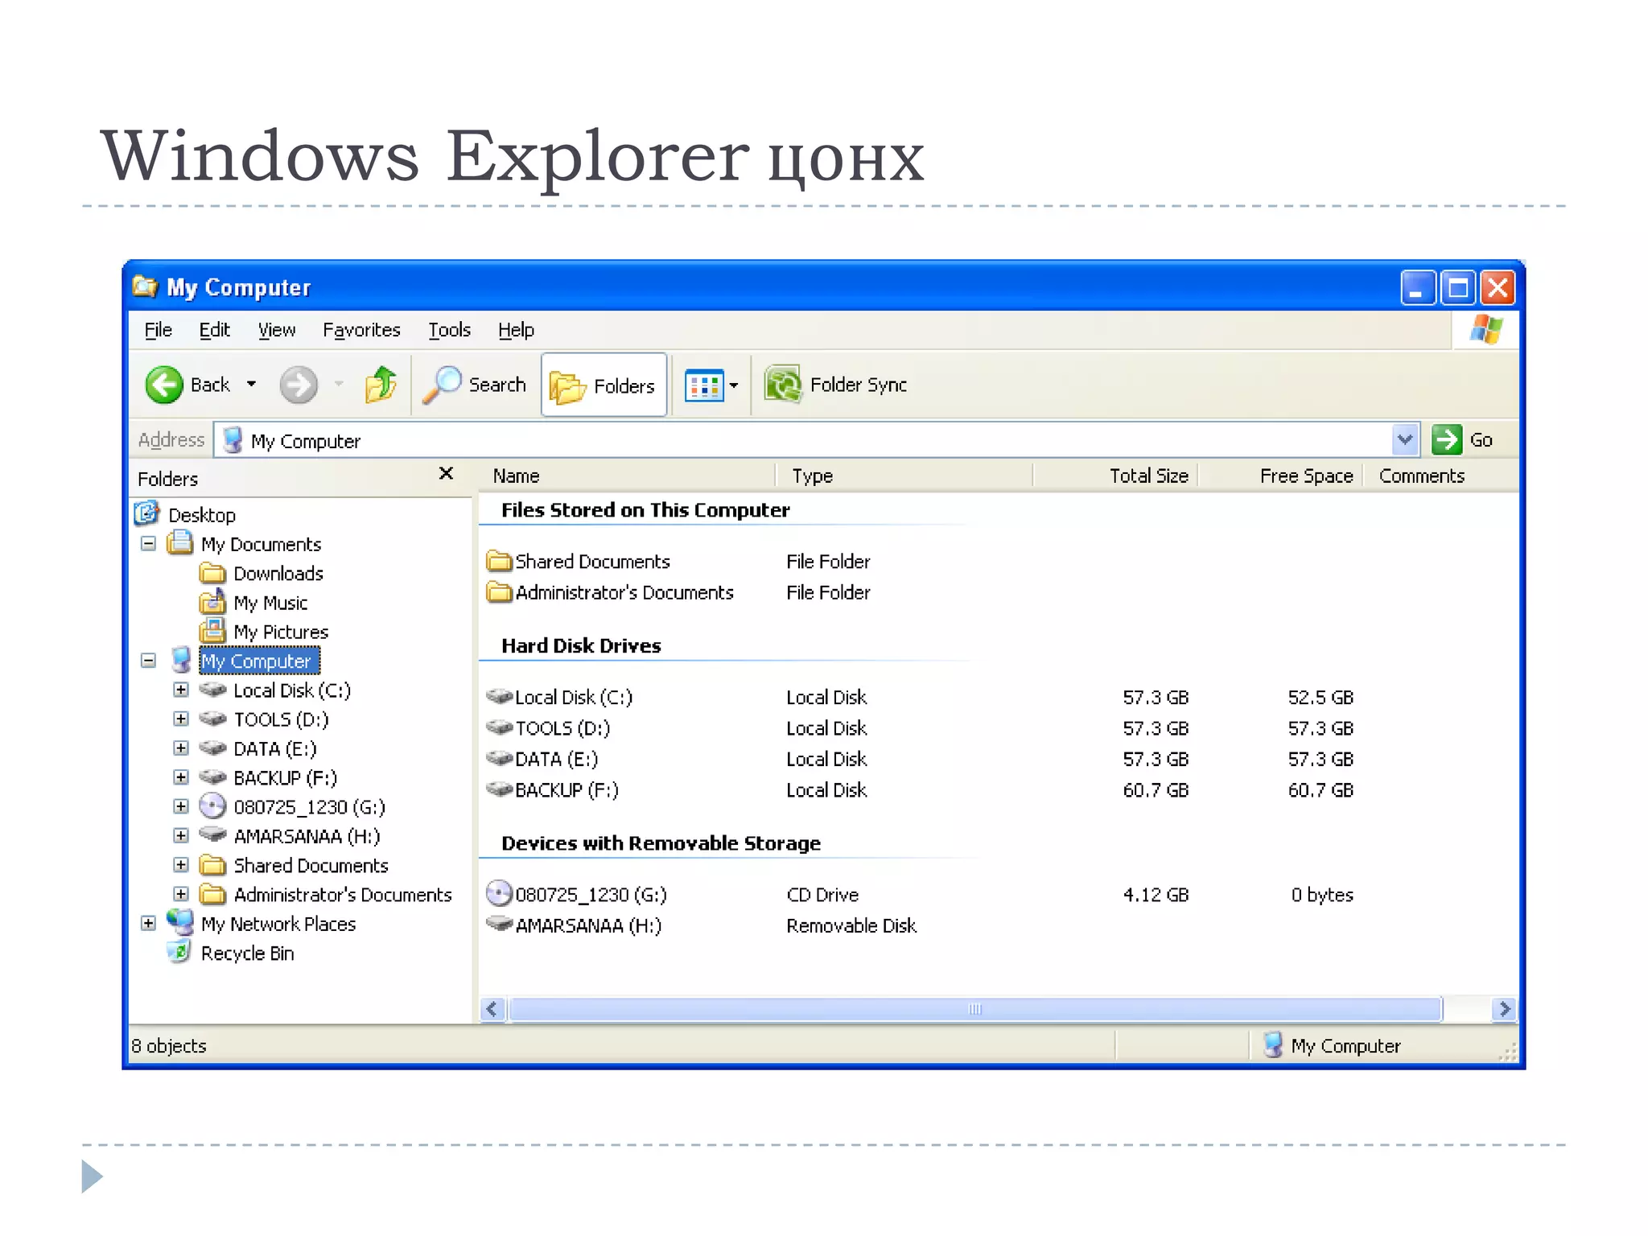Sort by the Name column header

click(x=628, y=476)
